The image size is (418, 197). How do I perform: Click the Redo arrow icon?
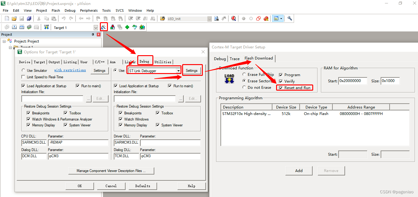click(x=71, y=18)
